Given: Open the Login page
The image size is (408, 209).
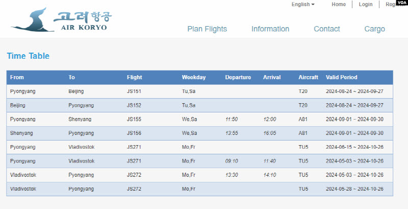Looking at the screenshot, I should click(366, 5).
